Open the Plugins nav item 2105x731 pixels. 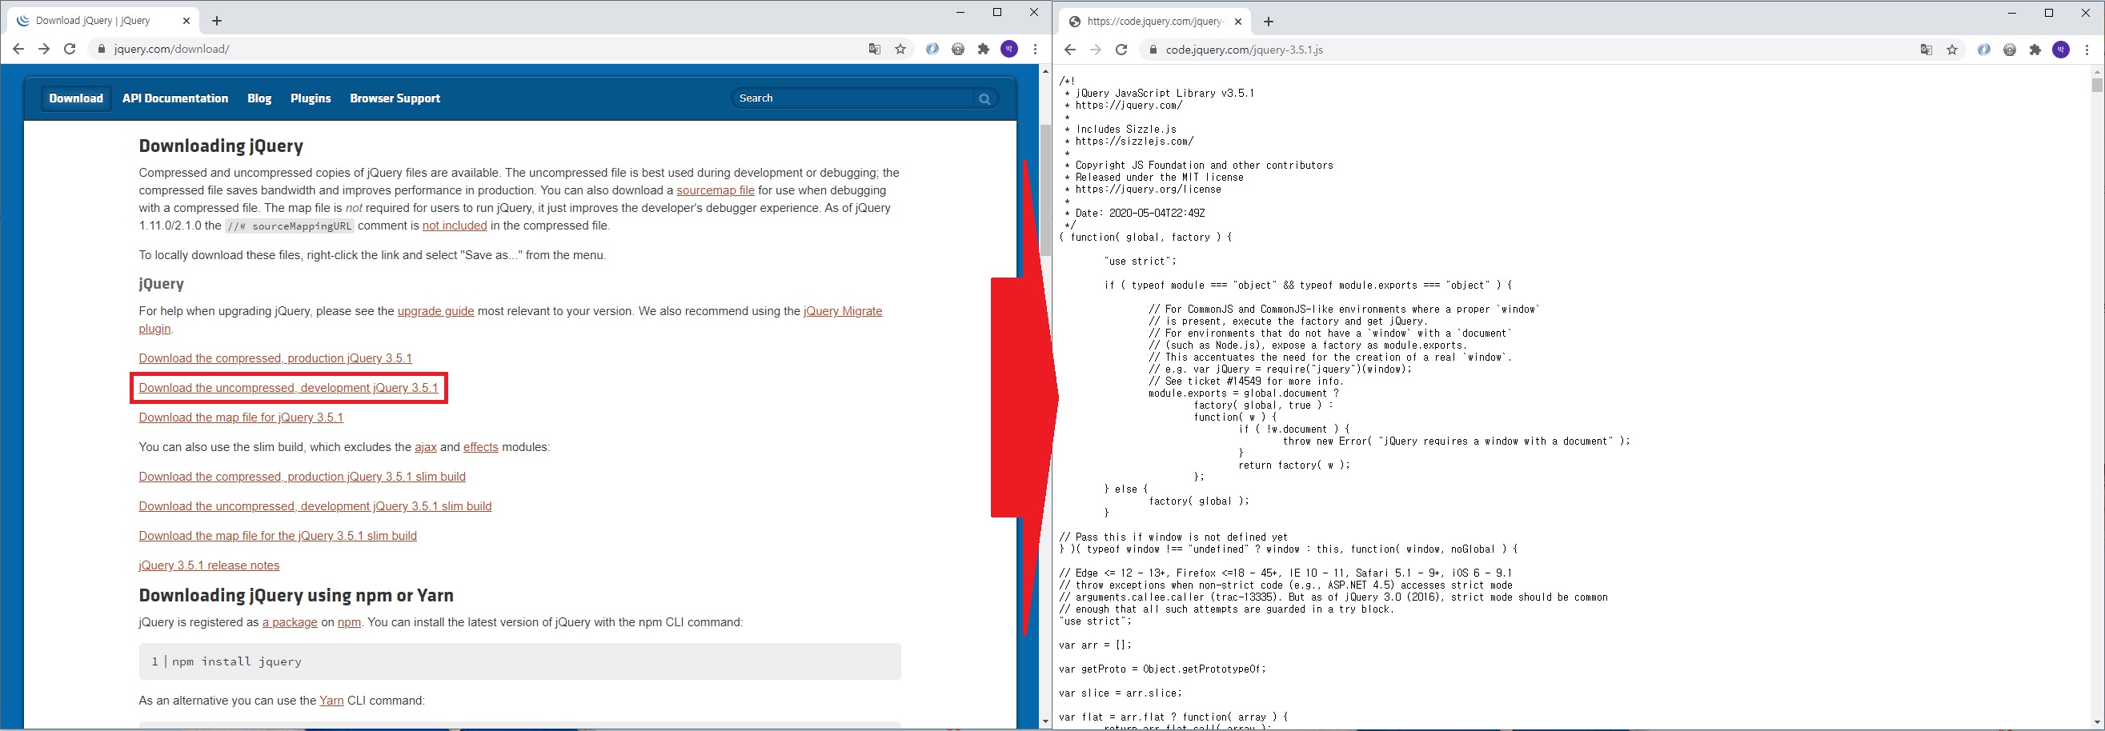tap(311, 98)
